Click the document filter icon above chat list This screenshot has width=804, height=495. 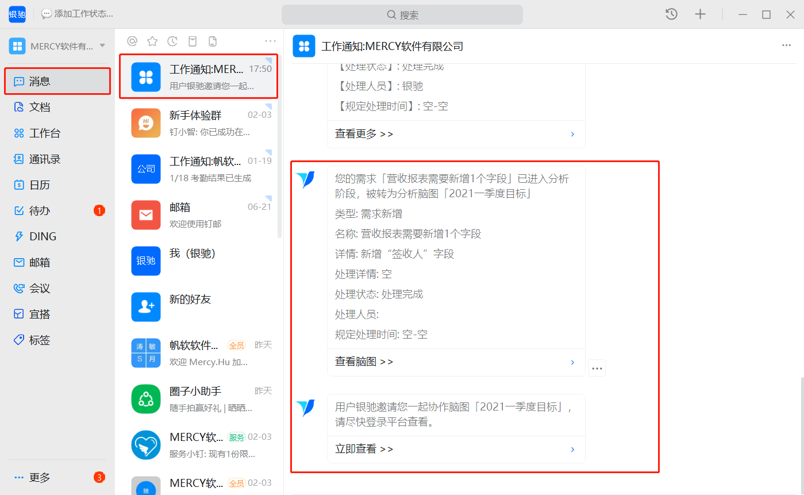(213, 41)
